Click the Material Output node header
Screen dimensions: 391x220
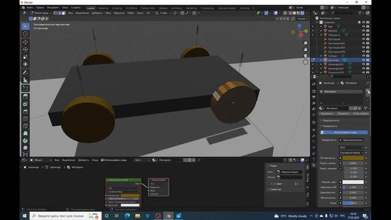(x=159, y=180)
